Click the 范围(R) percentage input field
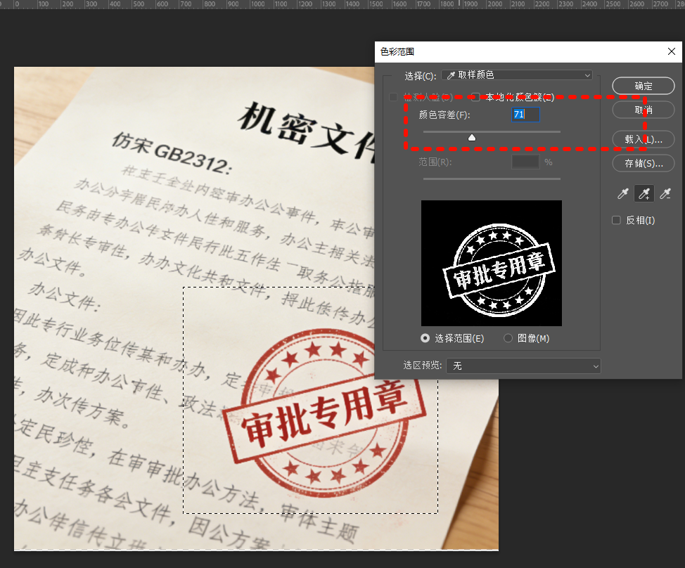Viewport: 685px width, 568px height. (x=525, y=162)
